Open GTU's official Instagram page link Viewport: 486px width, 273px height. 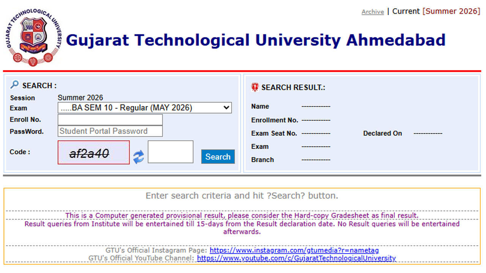tap(294, 250)
